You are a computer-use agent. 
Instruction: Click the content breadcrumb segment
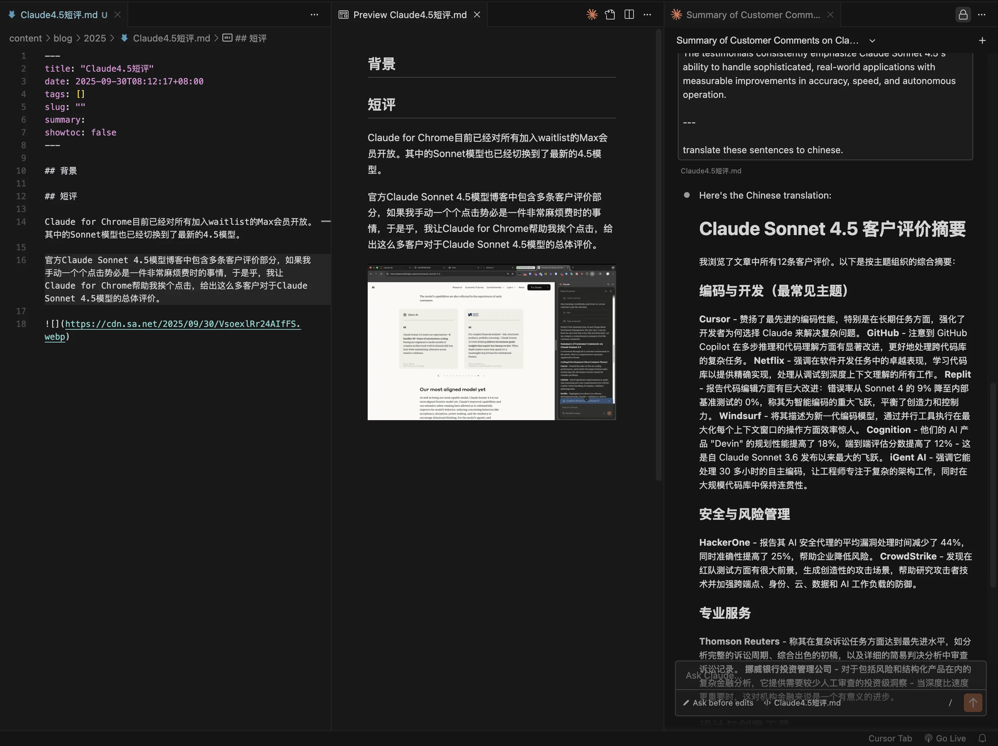25,38
